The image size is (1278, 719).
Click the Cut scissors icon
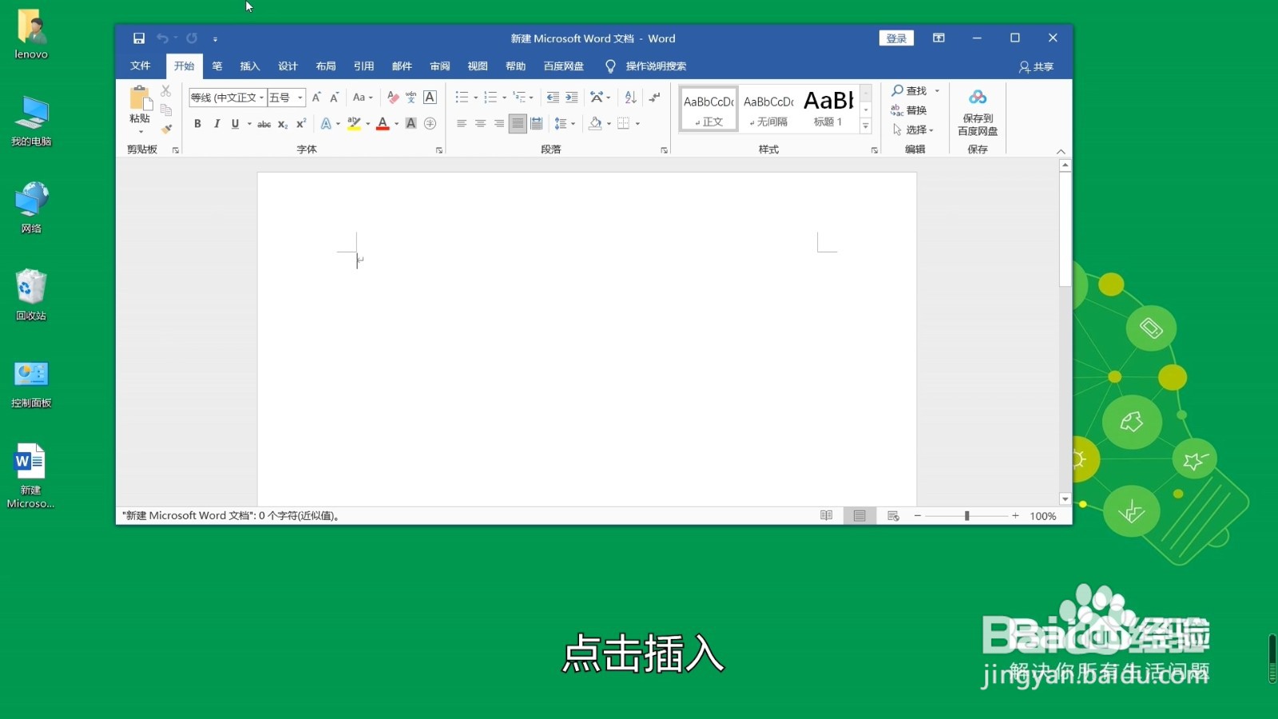166,91
